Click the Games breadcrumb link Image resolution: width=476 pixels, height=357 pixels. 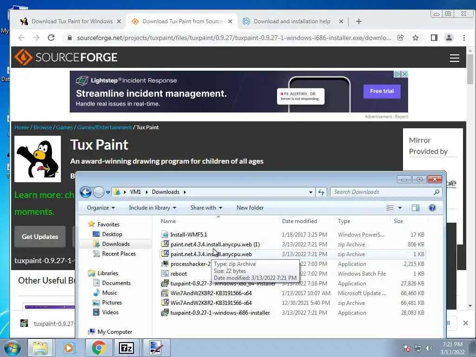64,127
